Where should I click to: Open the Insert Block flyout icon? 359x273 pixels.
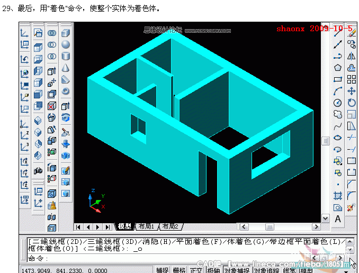pos(338,161)
